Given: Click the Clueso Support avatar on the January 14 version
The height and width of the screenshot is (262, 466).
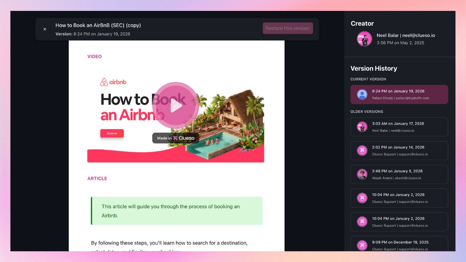Looking at the screenshot, I should tap(362, 150).
